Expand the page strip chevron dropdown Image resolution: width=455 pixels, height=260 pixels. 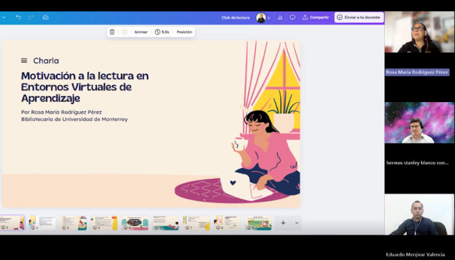tap(297, 223)
